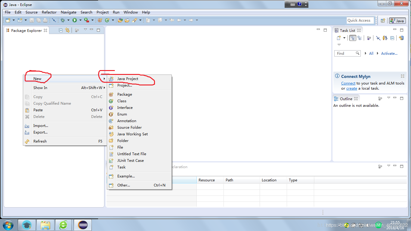Screen dimensions: 411x231
Task: Toggle Hide Completed Tasks in Task List
Action: [378, 38]
